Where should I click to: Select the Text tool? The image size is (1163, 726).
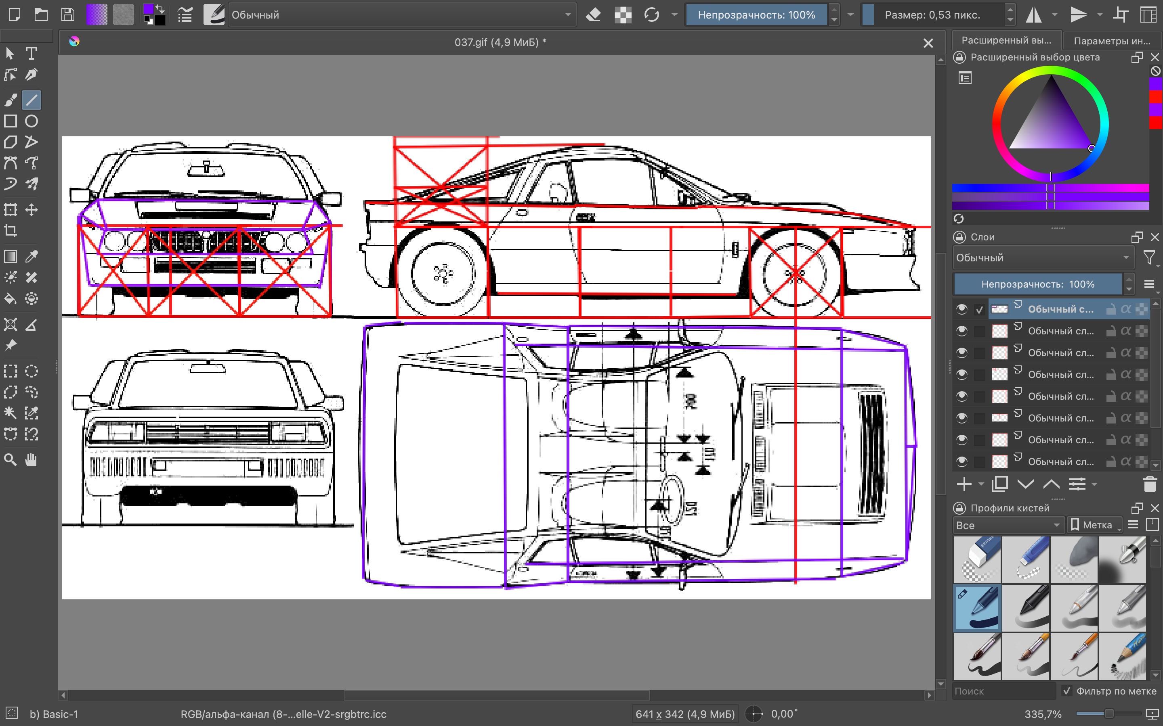(31, 53)
